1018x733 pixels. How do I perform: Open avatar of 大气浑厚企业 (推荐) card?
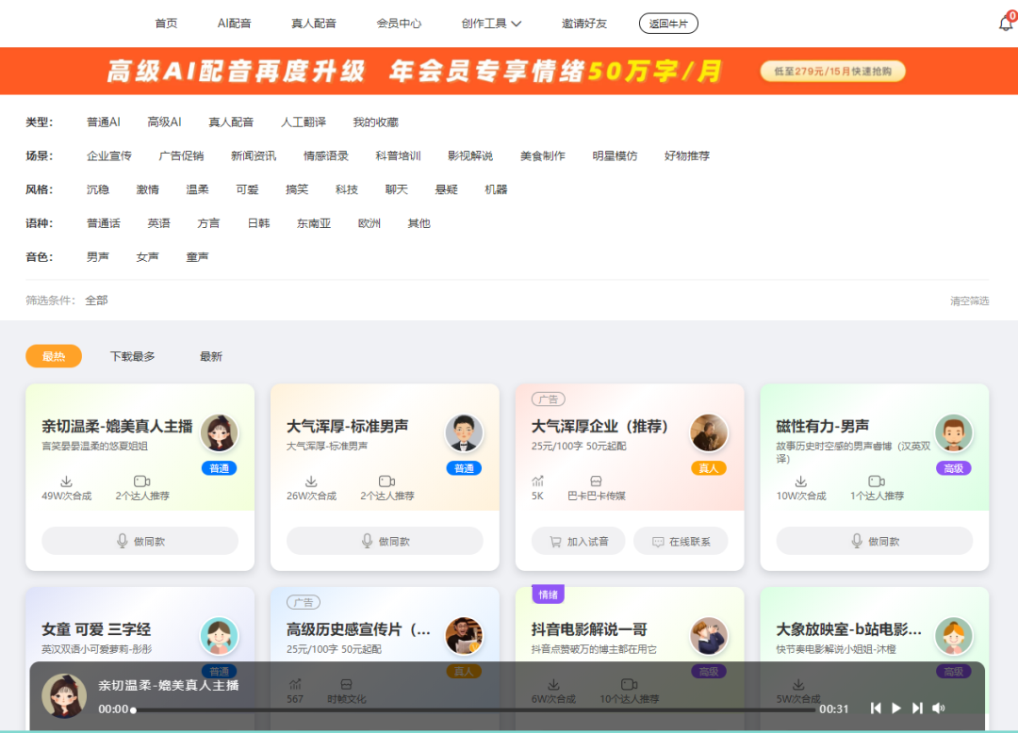[708, 432]
